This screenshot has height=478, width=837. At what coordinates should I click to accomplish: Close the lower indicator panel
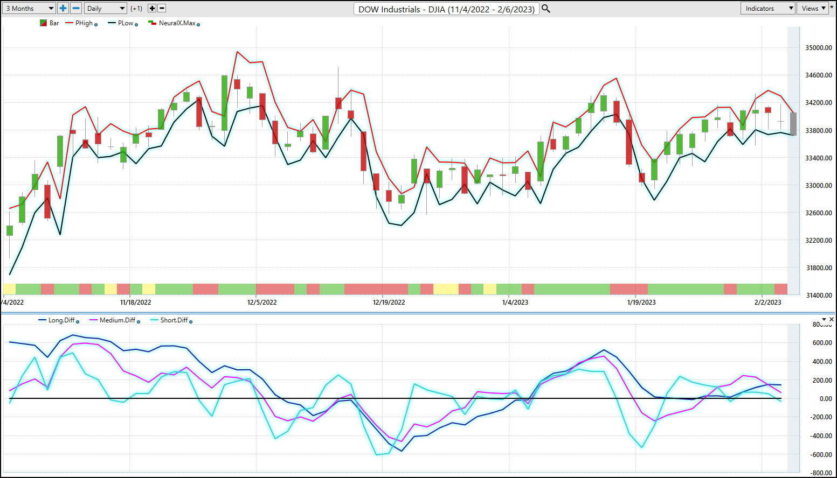tap(831, 320)
